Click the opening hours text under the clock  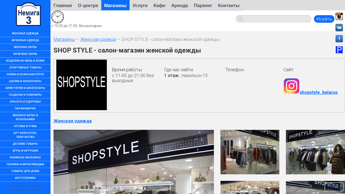coord(77,26)
